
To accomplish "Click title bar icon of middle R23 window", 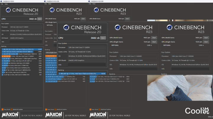I will pos(45,1).
